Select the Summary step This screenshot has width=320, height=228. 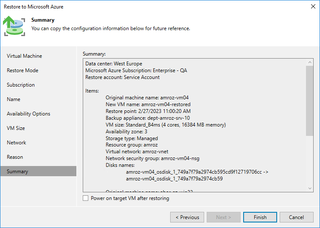(x=17, y=172)
